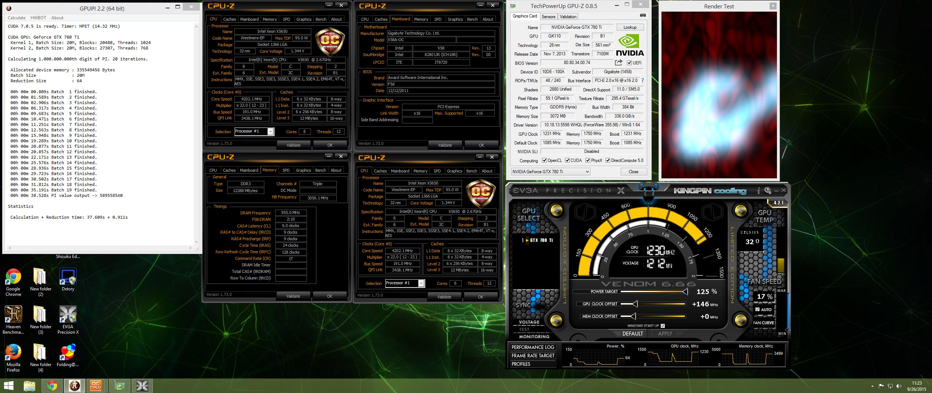
Task: Select Caches tab in top-left CPU-Z
Action: pos(229,19)
